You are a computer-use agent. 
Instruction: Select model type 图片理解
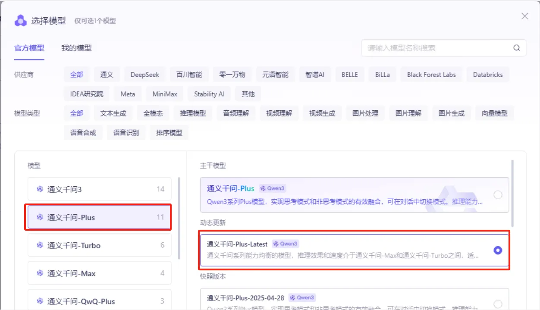pyautogui.click(x=408, y=113)
